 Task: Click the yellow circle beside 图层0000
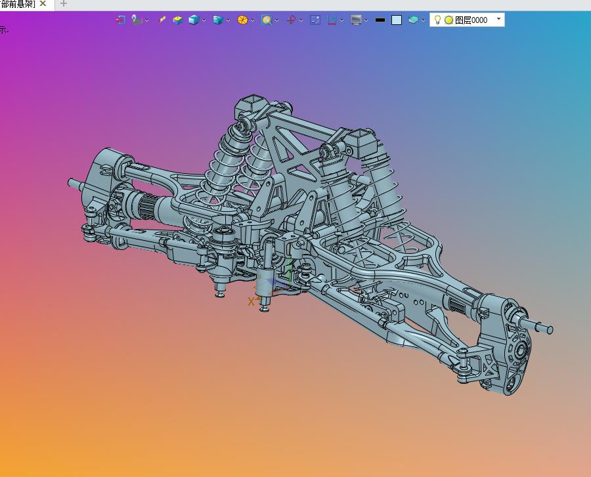pyautogui.click(x=449, y=20)
